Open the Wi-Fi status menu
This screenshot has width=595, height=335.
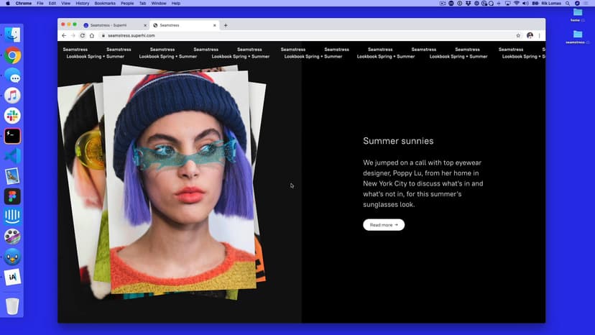(517, 4)
